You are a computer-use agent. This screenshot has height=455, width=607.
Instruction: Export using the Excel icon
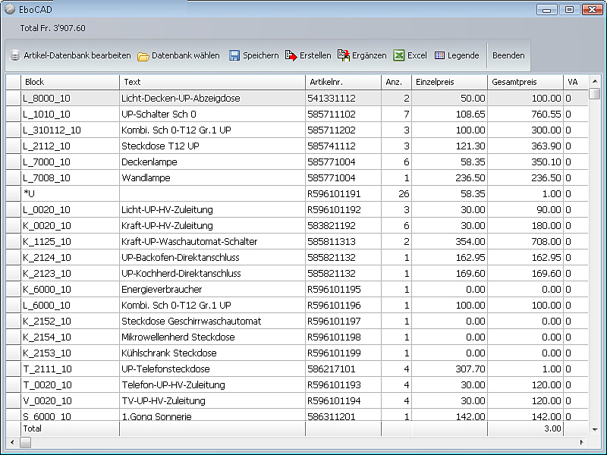[x=399, y=55]
